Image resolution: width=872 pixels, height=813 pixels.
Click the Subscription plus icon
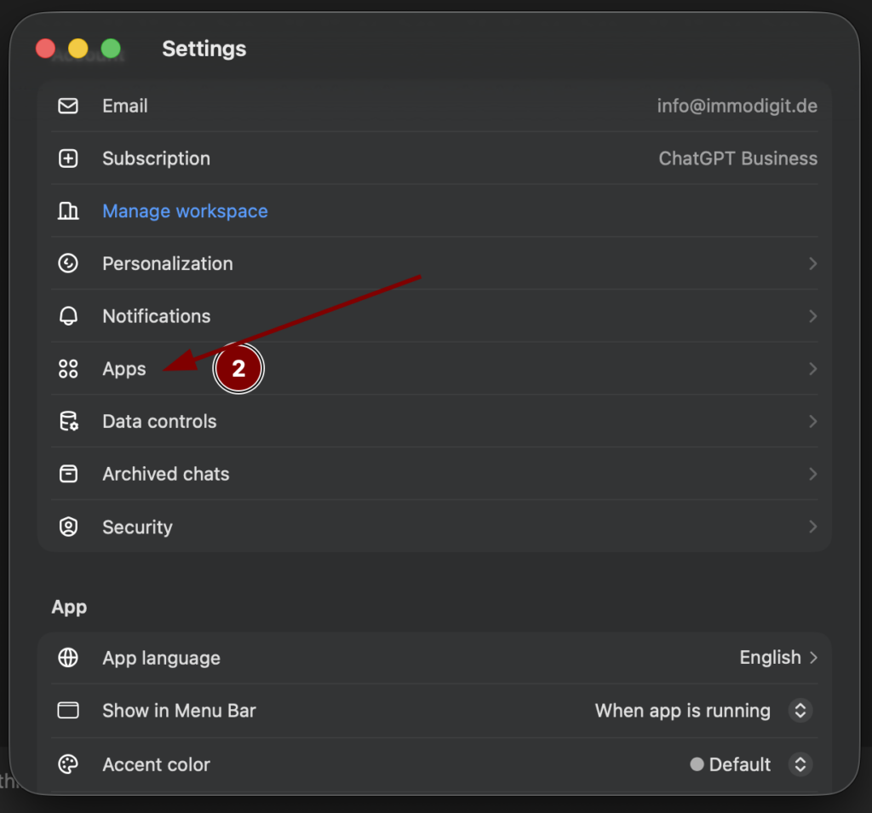click(x=68, y=159)
